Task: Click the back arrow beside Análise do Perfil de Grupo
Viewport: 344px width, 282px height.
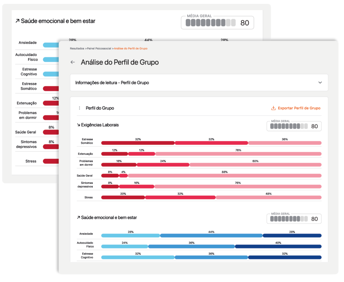Action: (73, 62)
